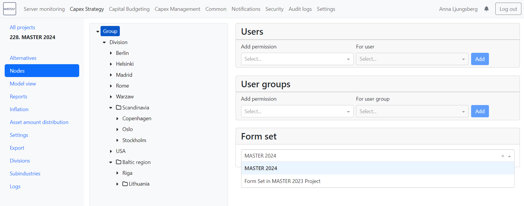Open Capex Strategy in top nav
524x206 pixels.
click(x=87, y=9)
